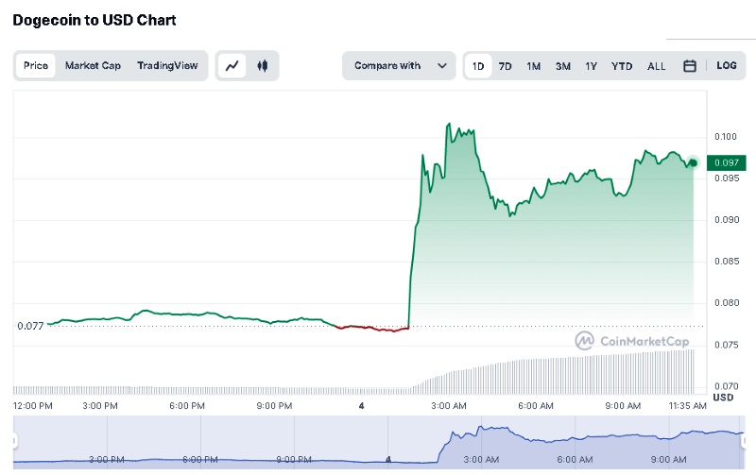Toggle the LOG scale button

pos(726,66)
